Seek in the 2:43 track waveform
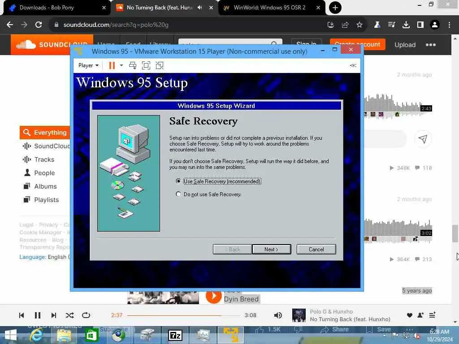This screenshot has width=459, height=344. tap(398, 106)
